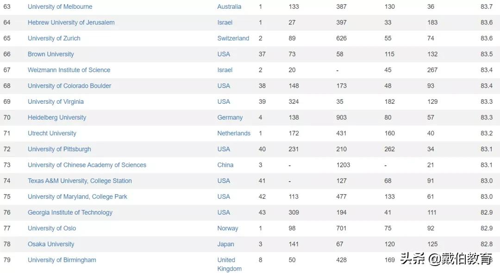
Task: Open Utrecht University page
Action: (x=52, y=133)
